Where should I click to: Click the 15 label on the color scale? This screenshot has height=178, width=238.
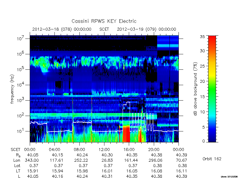202,96
